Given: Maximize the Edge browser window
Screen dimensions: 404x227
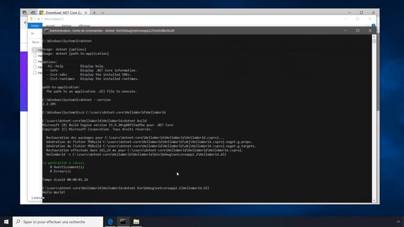Looking at the screenshot, I should pyautogui.click(x=362, y=13).
